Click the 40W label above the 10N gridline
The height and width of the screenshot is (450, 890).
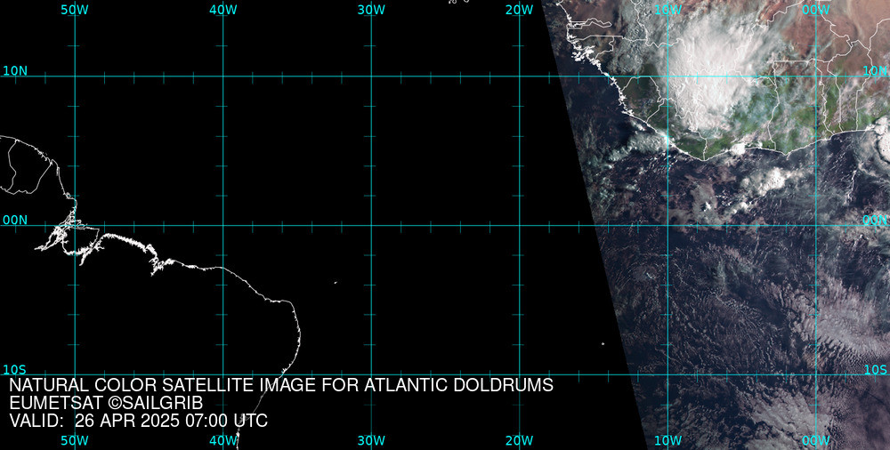pyautogui.click(x=223, y=10)
